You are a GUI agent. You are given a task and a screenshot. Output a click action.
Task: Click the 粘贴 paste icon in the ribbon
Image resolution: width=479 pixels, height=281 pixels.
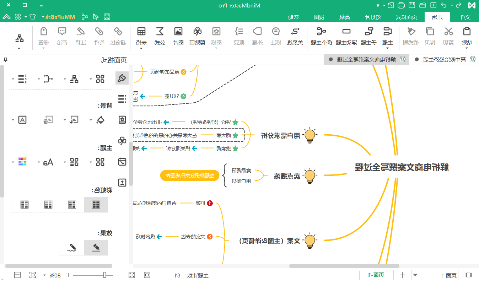467,32
